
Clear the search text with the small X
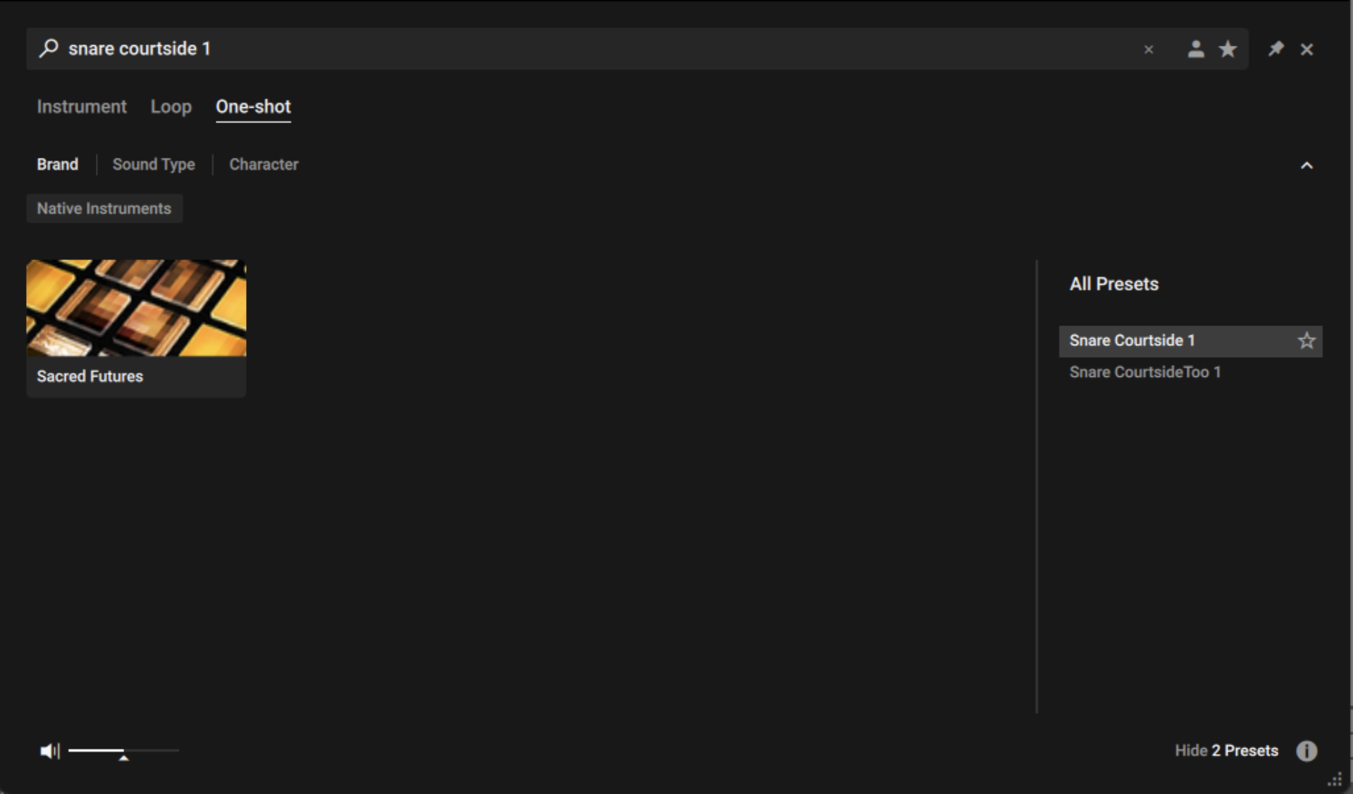pos(1149,49)
